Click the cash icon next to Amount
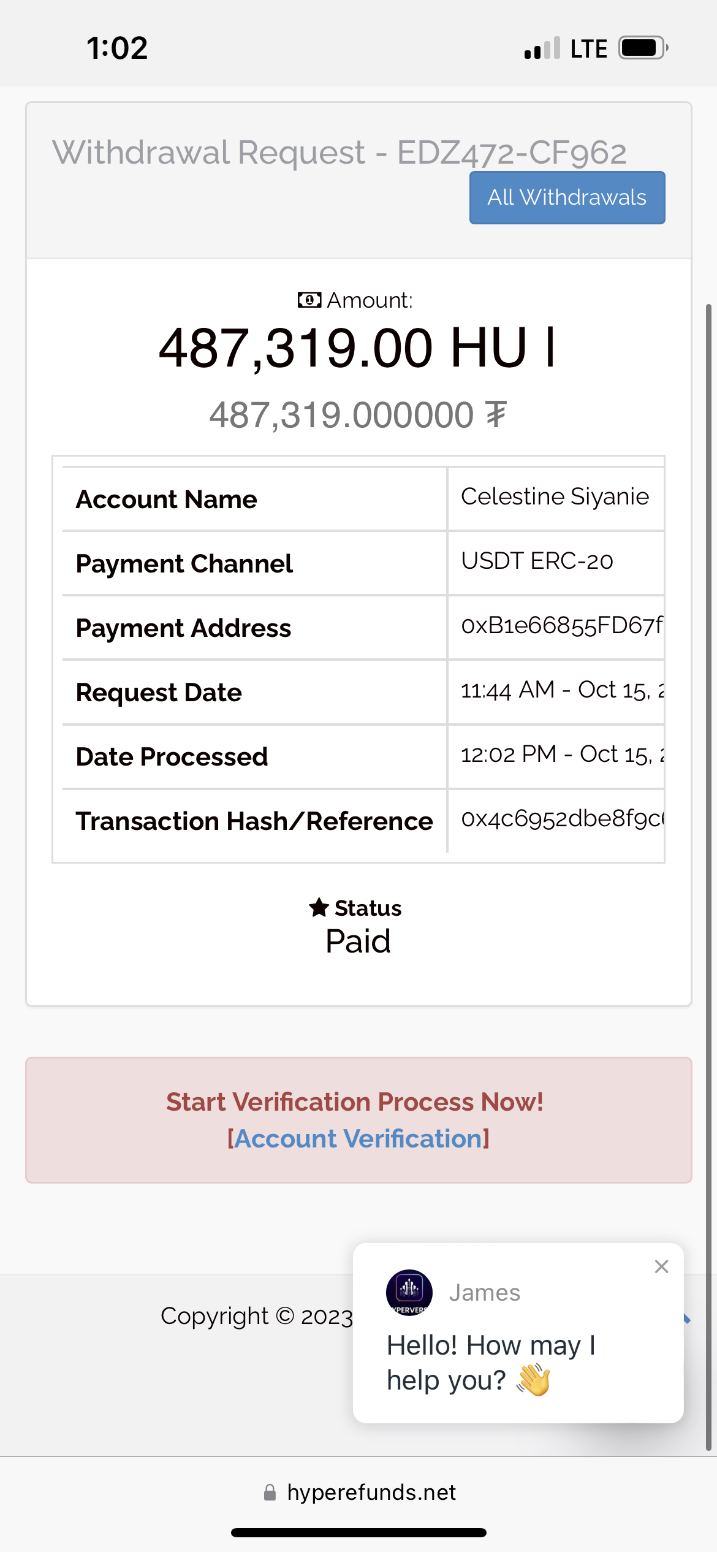 [309, 300]
